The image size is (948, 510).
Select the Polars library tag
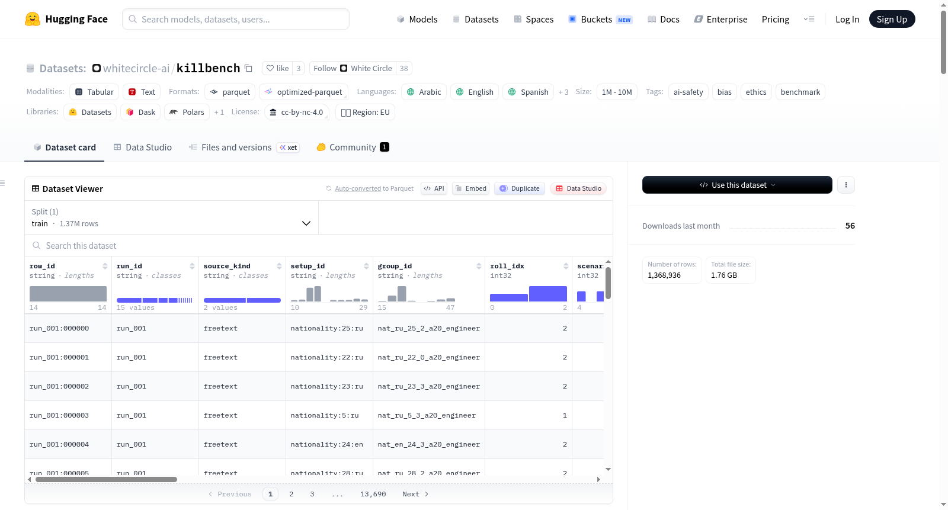pos(187,112)
